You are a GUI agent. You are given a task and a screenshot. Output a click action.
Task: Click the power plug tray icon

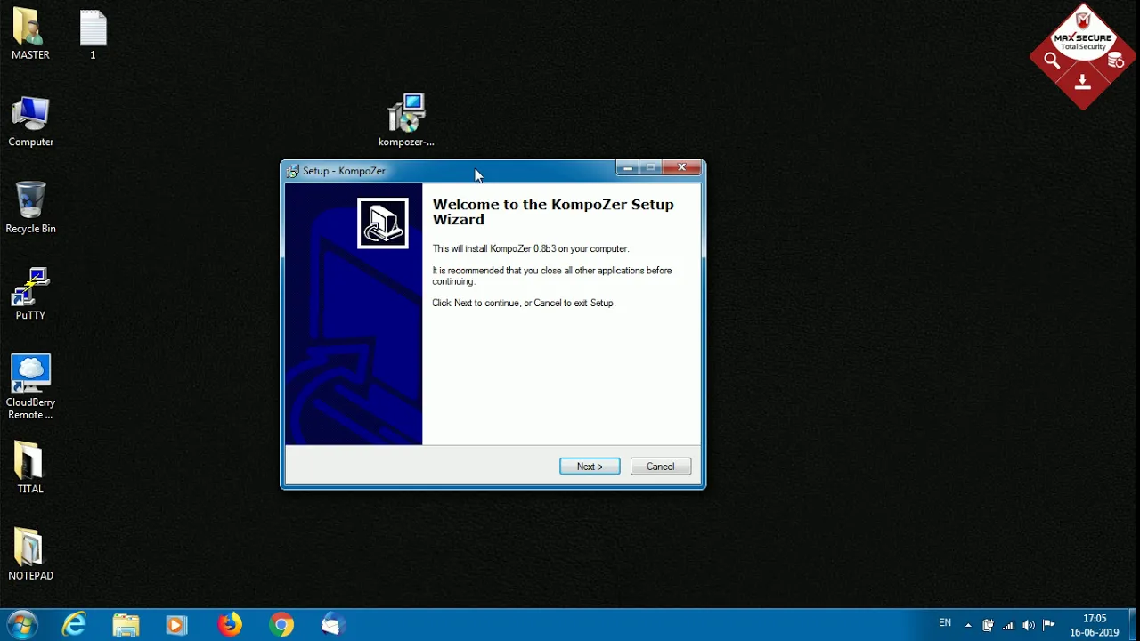coord(988,625)
